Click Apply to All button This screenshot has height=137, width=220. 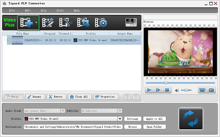[x=154, y=119]
